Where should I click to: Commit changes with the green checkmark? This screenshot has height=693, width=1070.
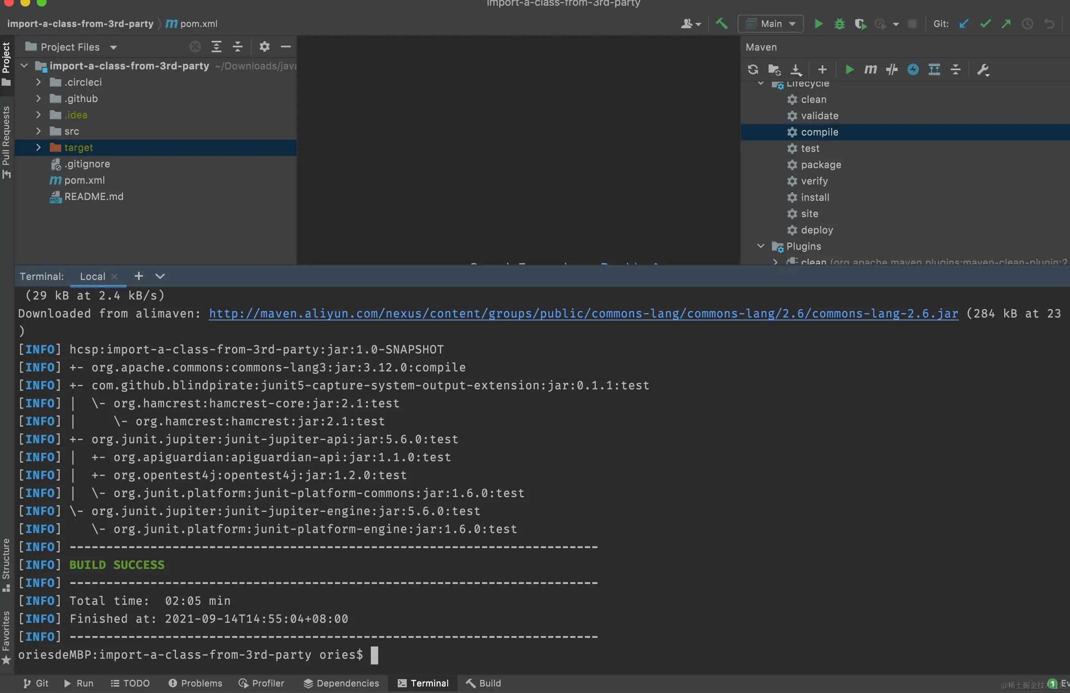[x=985, y=24]
